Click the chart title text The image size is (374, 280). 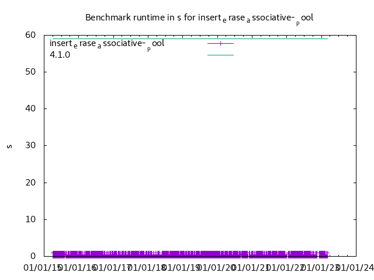[199, 17]
